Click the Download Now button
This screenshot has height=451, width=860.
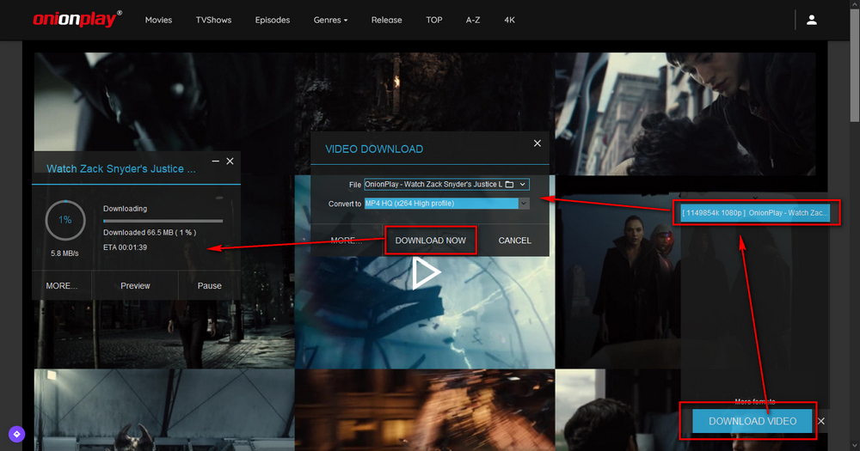430,241
